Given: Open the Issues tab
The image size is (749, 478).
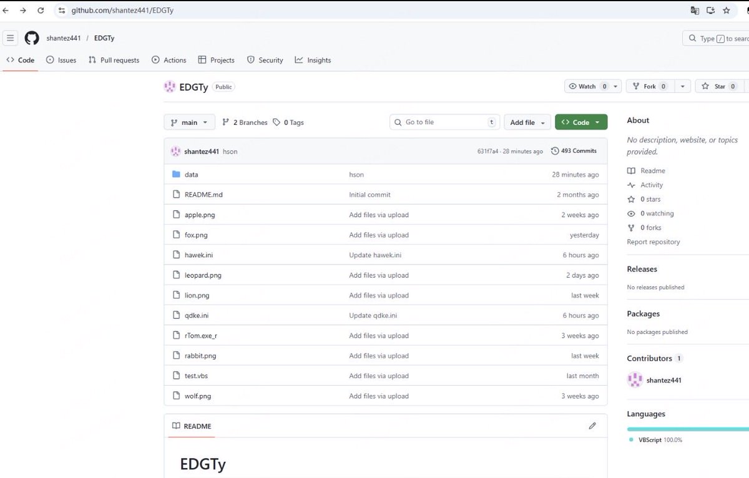Looking at the screenshot, I should pyautogui.click(x=61, y=61).
